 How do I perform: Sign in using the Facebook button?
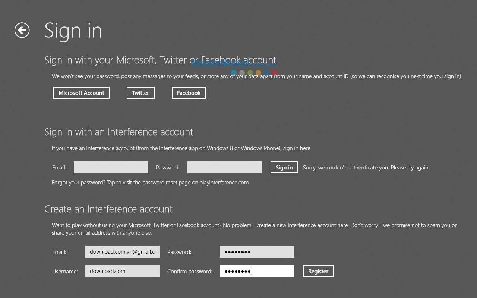pyautogui.click(x=189, y=92)
